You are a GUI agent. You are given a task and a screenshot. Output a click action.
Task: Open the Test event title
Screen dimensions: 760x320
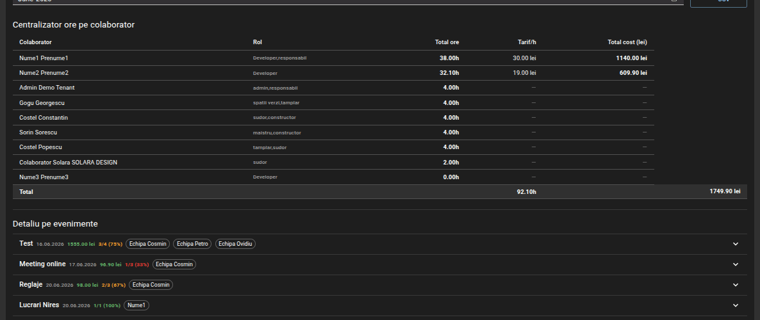[x=26, y=243]
